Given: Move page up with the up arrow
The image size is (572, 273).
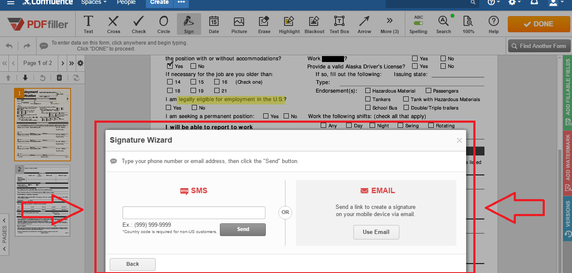Looking at the screenshot, I should pos(8,78).
